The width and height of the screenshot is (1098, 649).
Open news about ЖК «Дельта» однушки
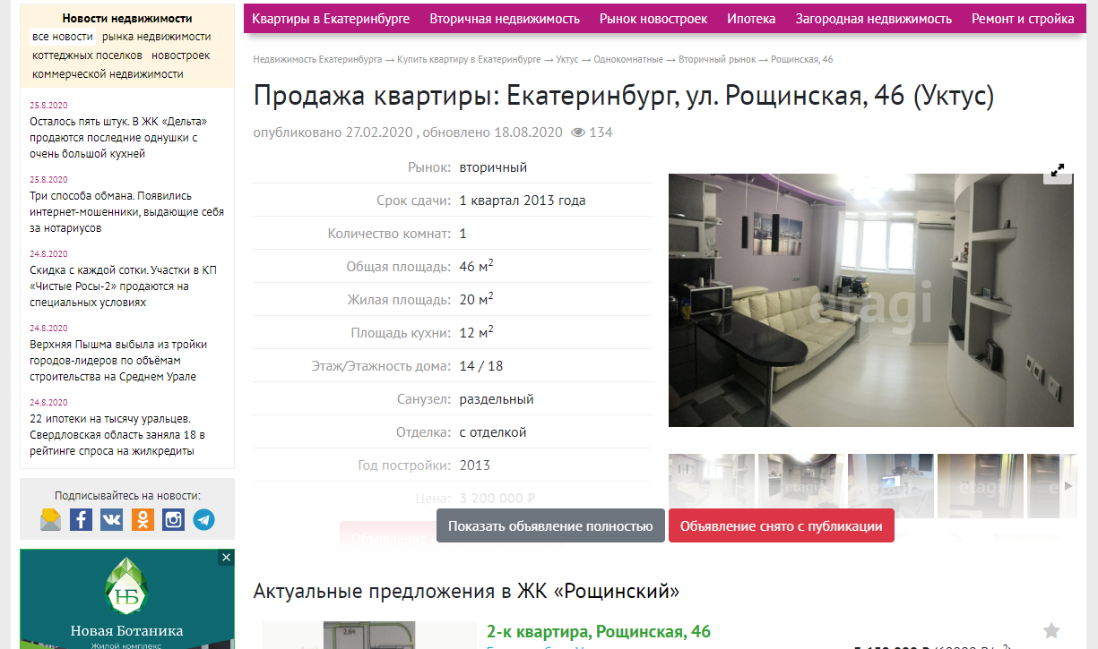point(119,138)
